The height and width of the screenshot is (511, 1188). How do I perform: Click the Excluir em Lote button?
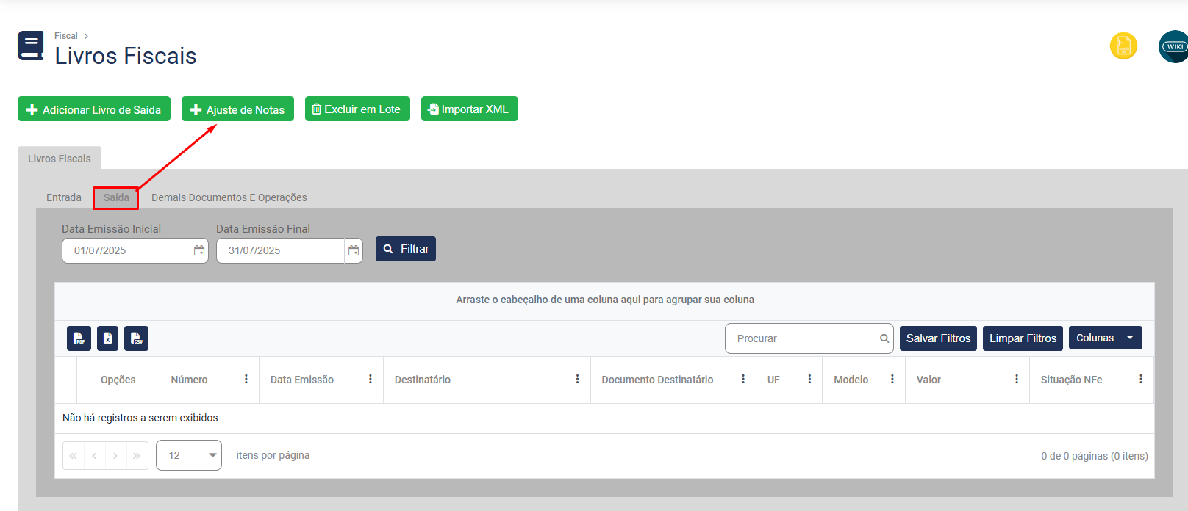tap(357, 109)
